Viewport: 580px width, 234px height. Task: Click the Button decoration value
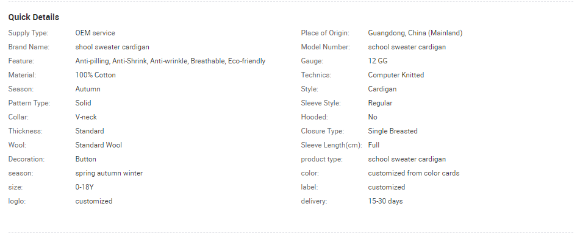[x=85, y=159]
